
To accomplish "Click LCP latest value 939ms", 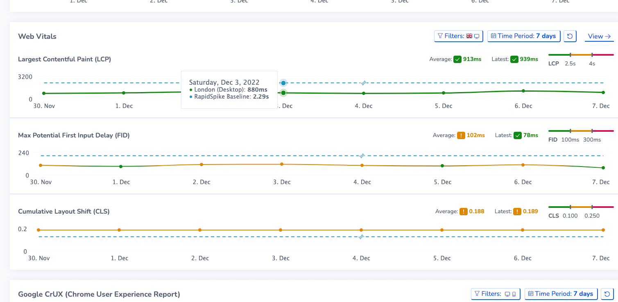I will [529, 59].
